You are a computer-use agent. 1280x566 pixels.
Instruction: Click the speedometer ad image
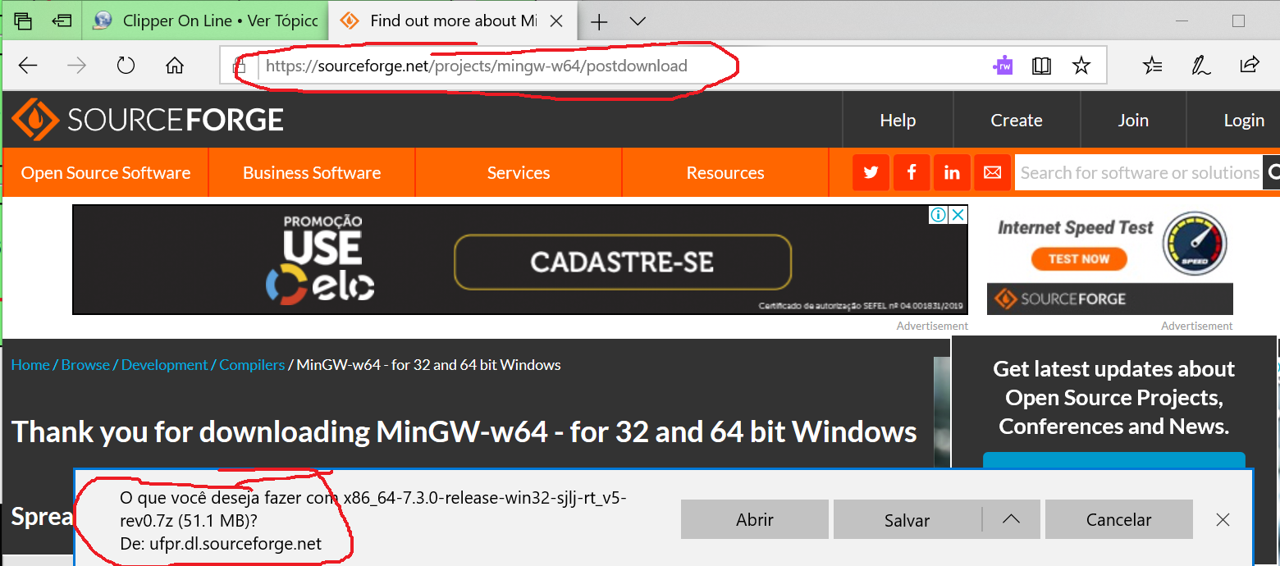(1195, 244)
